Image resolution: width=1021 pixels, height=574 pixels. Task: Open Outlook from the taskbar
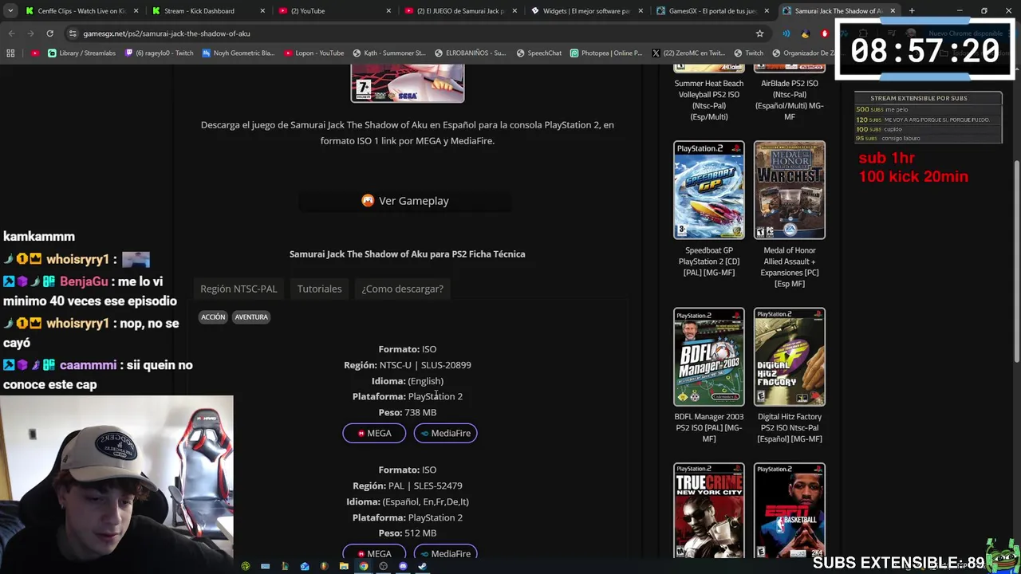[305, 566]
